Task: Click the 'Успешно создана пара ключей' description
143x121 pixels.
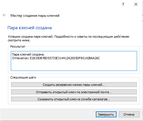Action: pyautogui.click(x=69, y=39)
